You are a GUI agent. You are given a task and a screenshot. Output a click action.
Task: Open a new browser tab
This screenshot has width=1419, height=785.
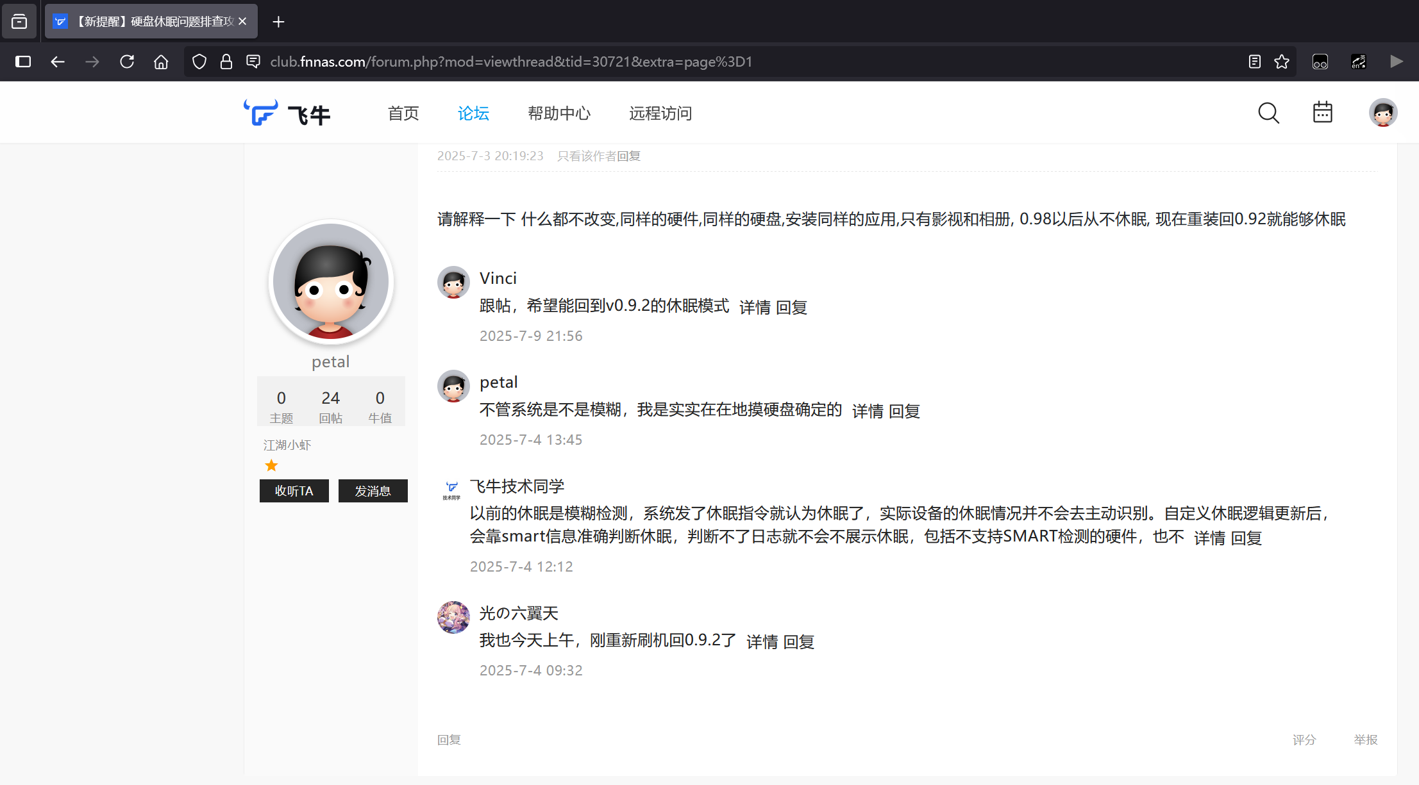coord(278,22)
